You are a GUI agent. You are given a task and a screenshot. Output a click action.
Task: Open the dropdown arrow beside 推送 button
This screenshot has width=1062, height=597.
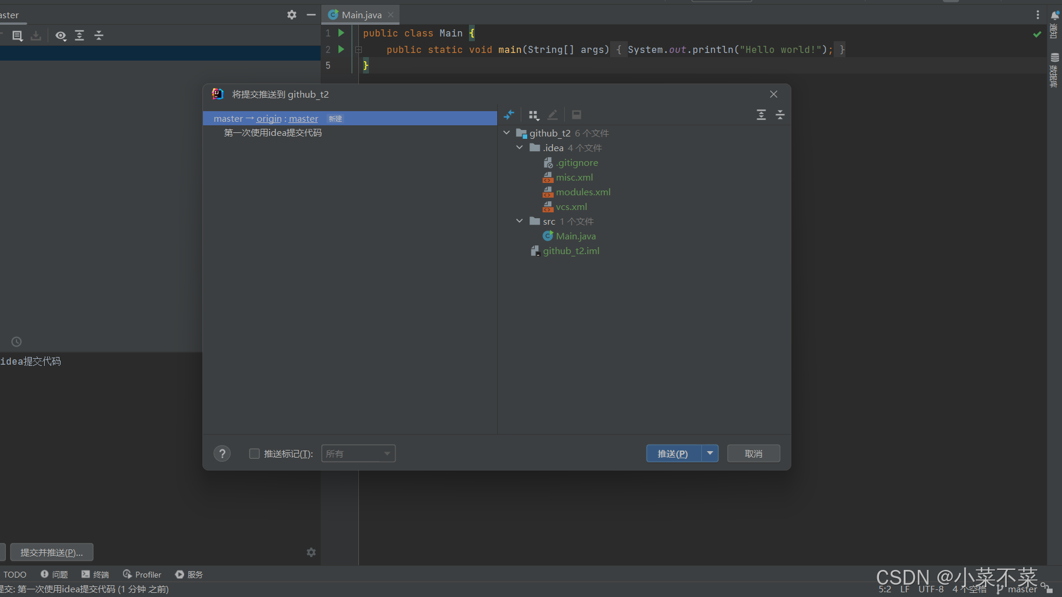coord(710,453)
